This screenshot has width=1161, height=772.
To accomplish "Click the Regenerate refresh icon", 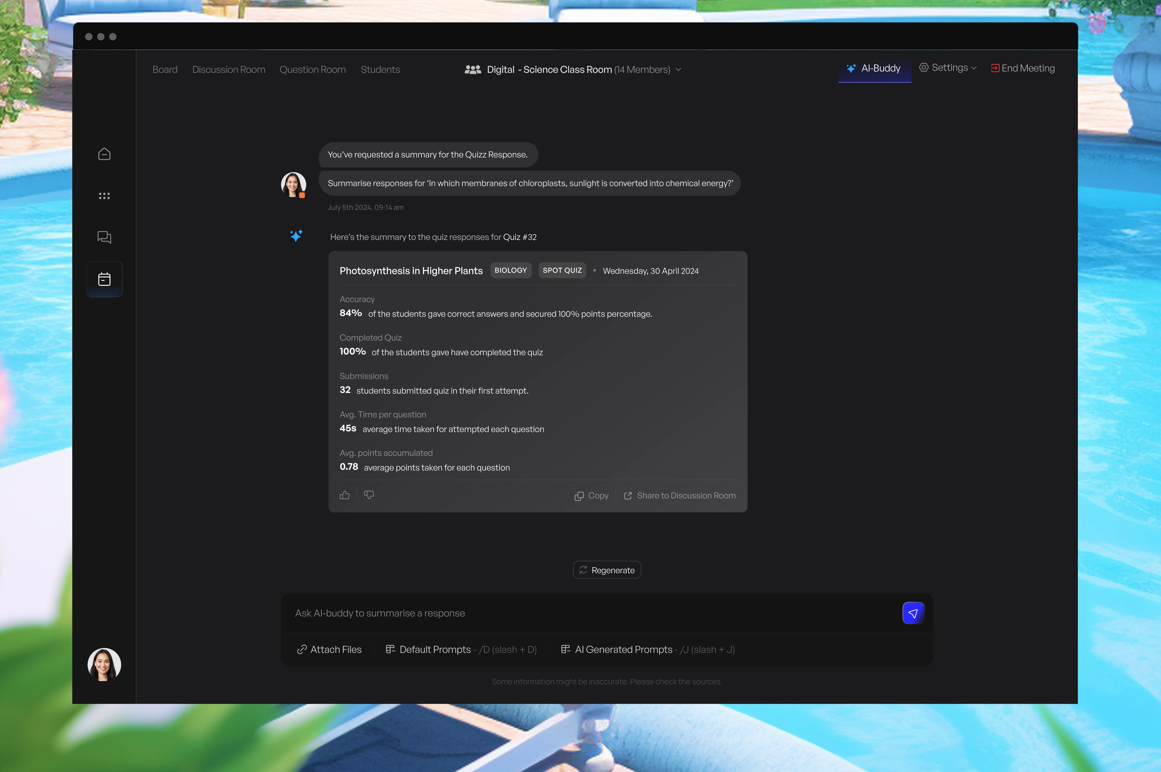I will click(584, 570).
